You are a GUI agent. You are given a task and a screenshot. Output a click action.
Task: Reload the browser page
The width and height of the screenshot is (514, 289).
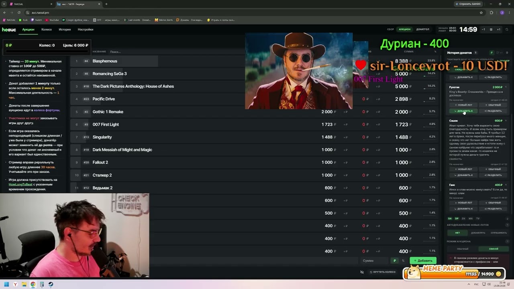19,12
